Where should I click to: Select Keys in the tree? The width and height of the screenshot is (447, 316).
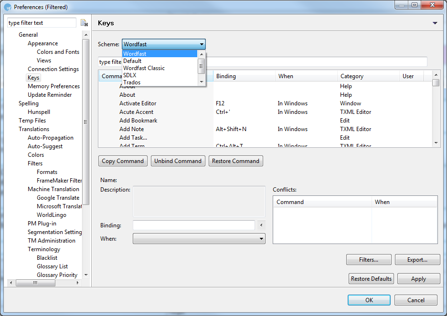[33, 78]
